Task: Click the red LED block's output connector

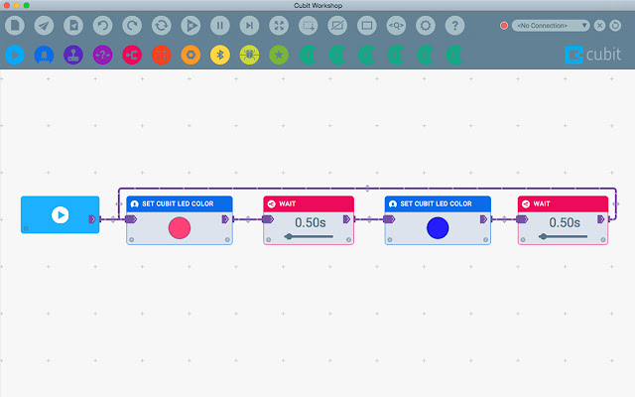Action: coord(225,219)
